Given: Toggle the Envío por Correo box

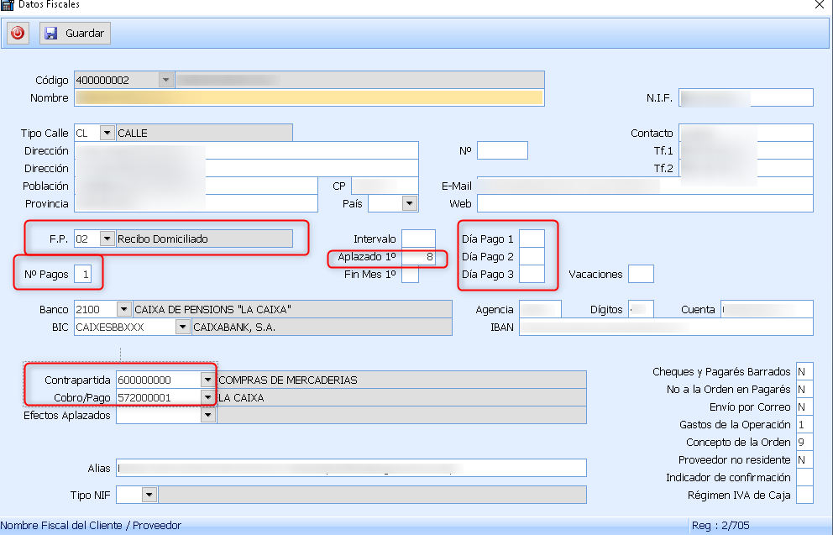Looking at the screenshot, I should (804, 406).
